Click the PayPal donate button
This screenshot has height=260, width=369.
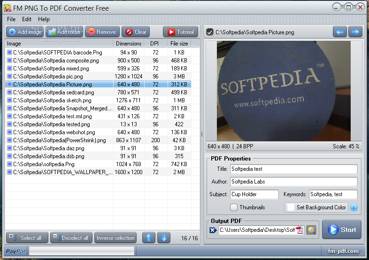[x=15, y=251]
